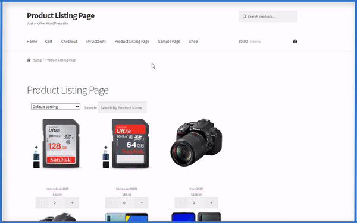Image resolution: width=357 pixels, height=223 pixels.
Task: Increase quantity for Nikon D5300
Action: point(211,203)
